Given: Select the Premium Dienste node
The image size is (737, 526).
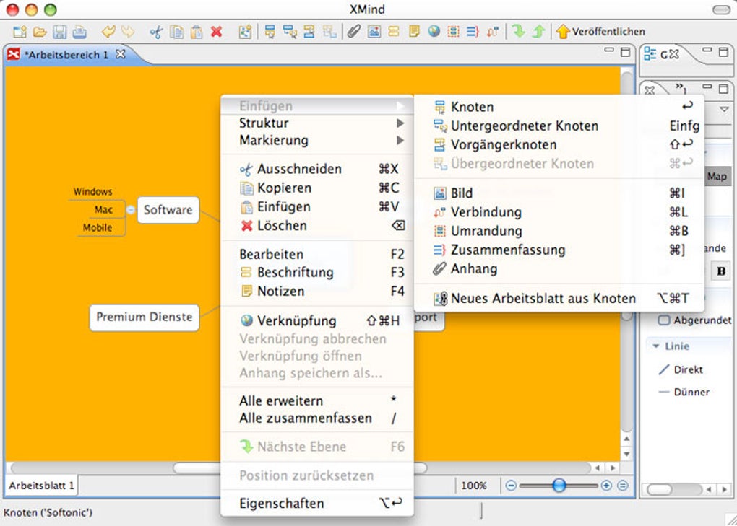Looking at the screenshot, I should [x=145, y=317].
